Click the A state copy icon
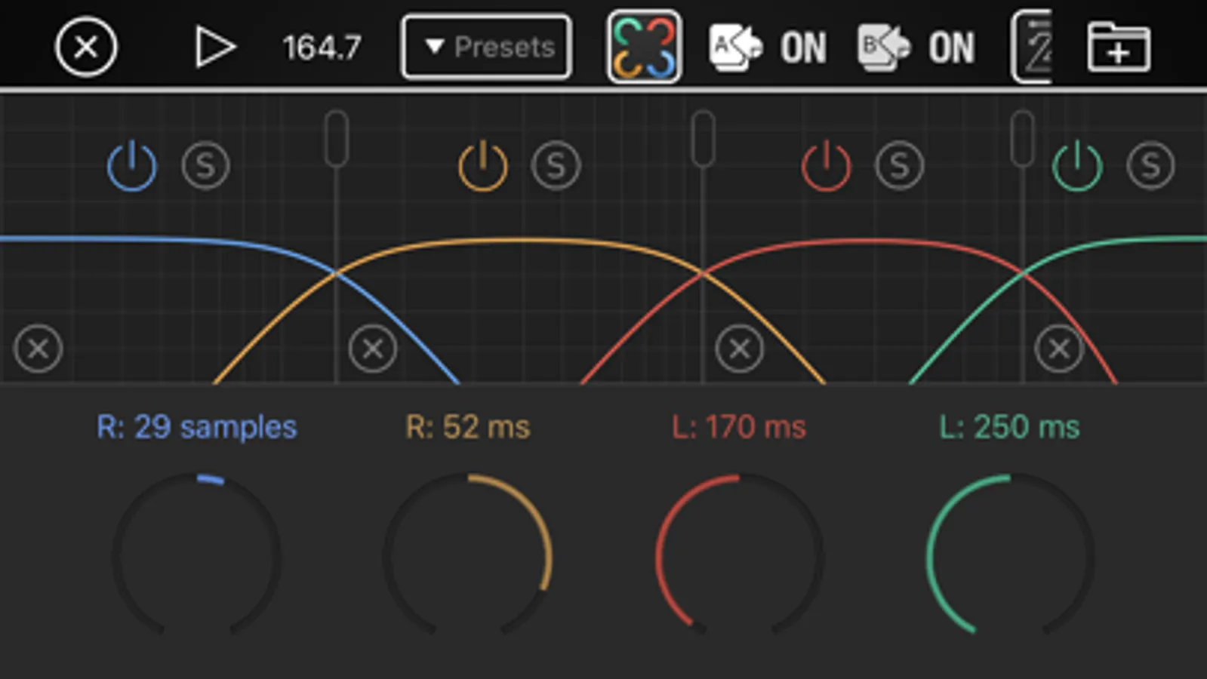The height and width of the screenshot is (679, 1207). click(x=735, y=47)
